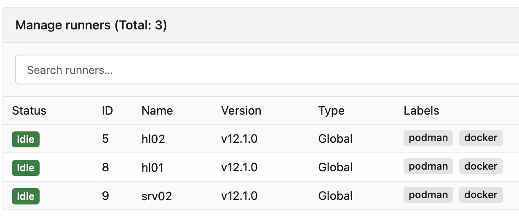This screenshot has height=220, width=519.
Task: Select the docker label on runner hl01
Action: (x=481, y=166)
